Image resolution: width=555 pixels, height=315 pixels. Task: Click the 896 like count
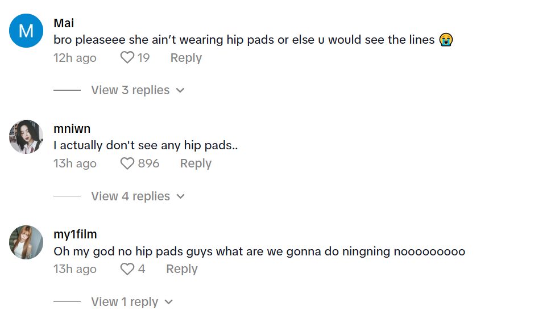[148, 163]
